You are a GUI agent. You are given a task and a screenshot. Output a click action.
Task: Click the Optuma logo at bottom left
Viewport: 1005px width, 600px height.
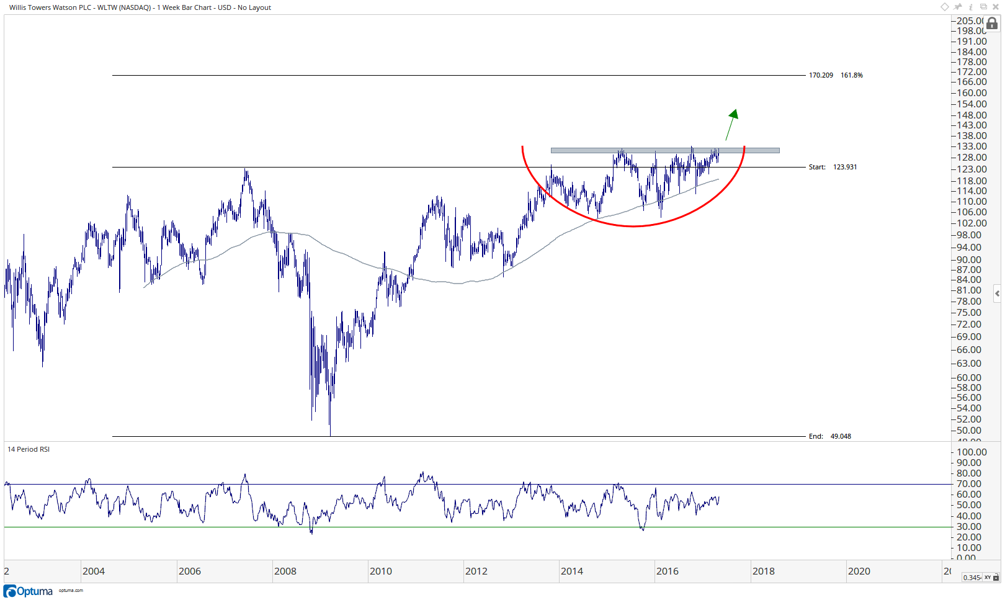(x=29, y=591)
